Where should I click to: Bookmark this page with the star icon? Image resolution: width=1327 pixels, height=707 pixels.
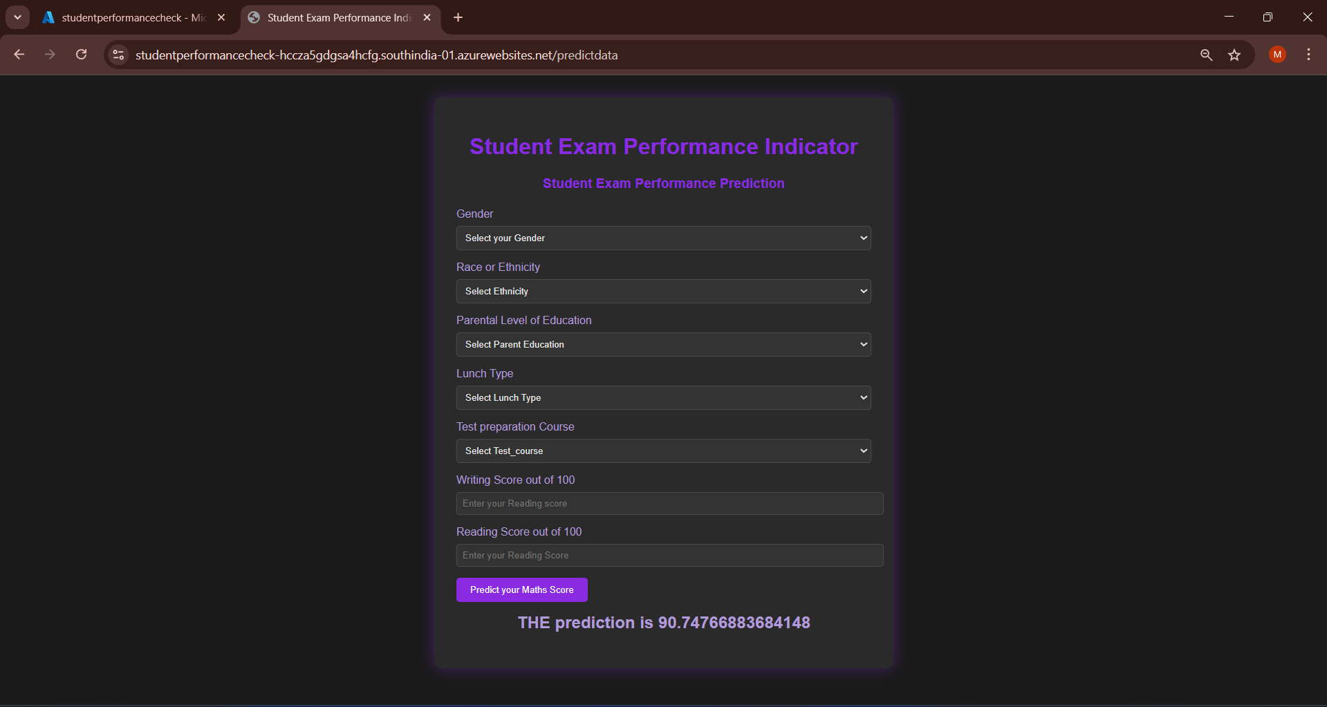click(1234, 55)
